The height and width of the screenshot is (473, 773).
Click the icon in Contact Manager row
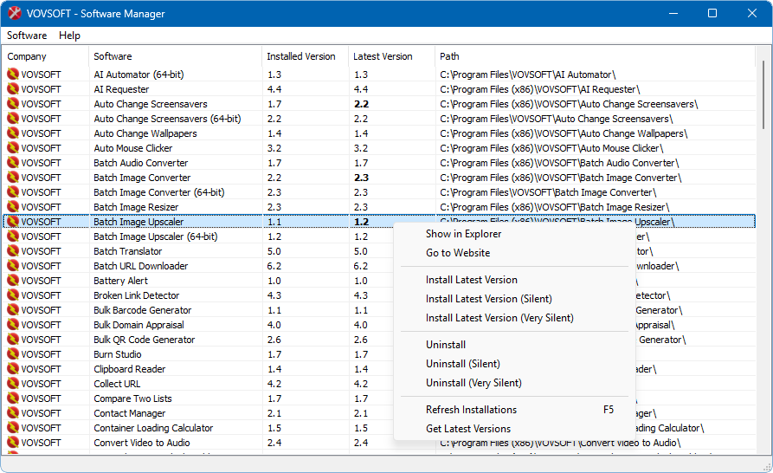tap(13, 413)
